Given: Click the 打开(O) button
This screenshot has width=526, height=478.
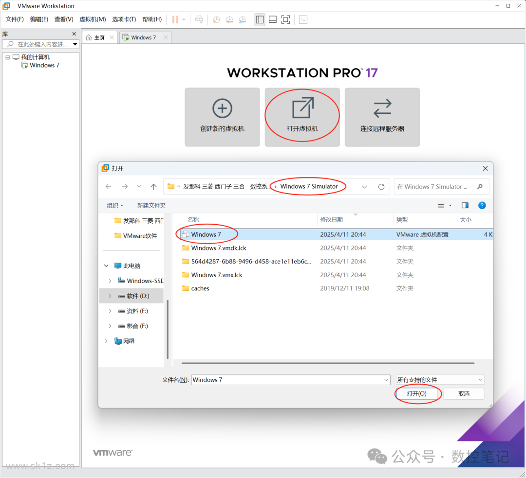Looking at the screenshot, I should 416,394.
